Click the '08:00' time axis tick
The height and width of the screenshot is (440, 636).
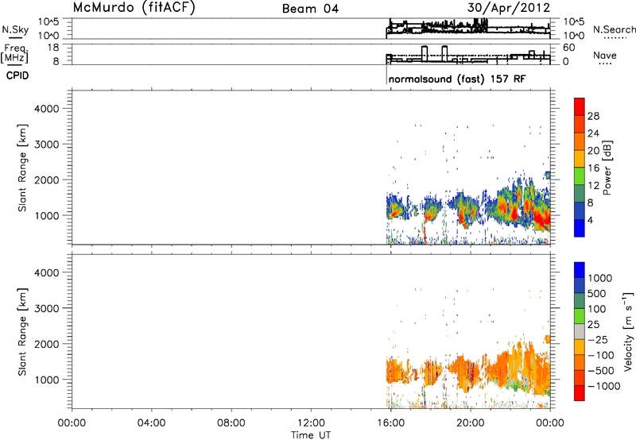point(231,423)
